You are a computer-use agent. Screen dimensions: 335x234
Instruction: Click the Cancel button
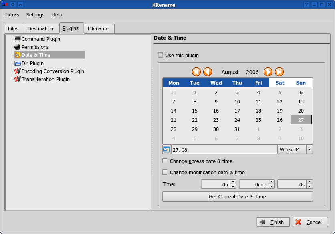click(310, 222)
